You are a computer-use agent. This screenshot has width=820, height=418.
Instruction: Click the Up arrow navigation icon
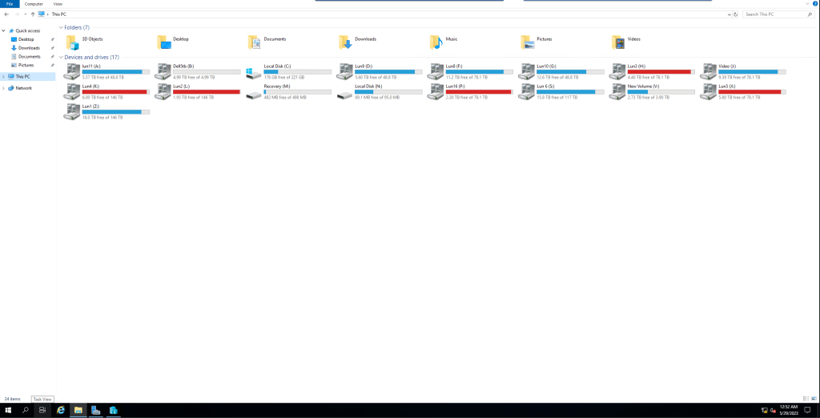(x=32, y=14)
